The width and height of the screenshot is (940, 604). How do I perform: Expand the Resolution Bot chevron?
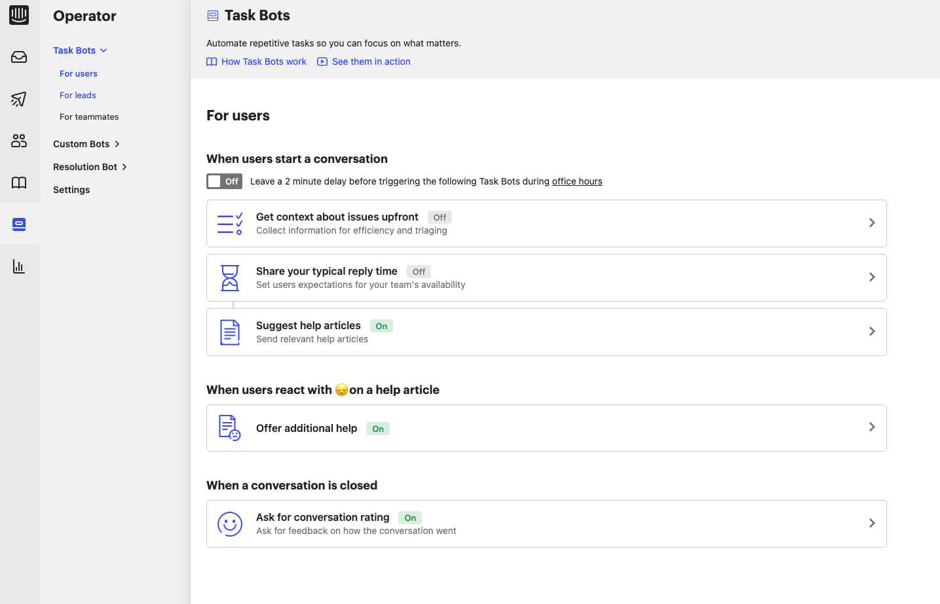click(x=124, y=167)
